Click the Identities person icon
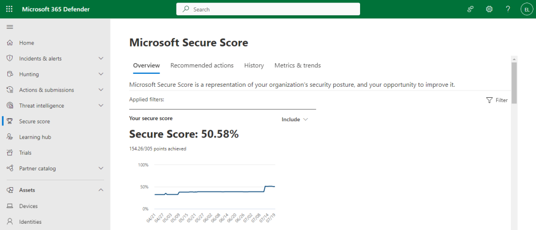This screenshot has width=536, height=230. pos(10,222)
